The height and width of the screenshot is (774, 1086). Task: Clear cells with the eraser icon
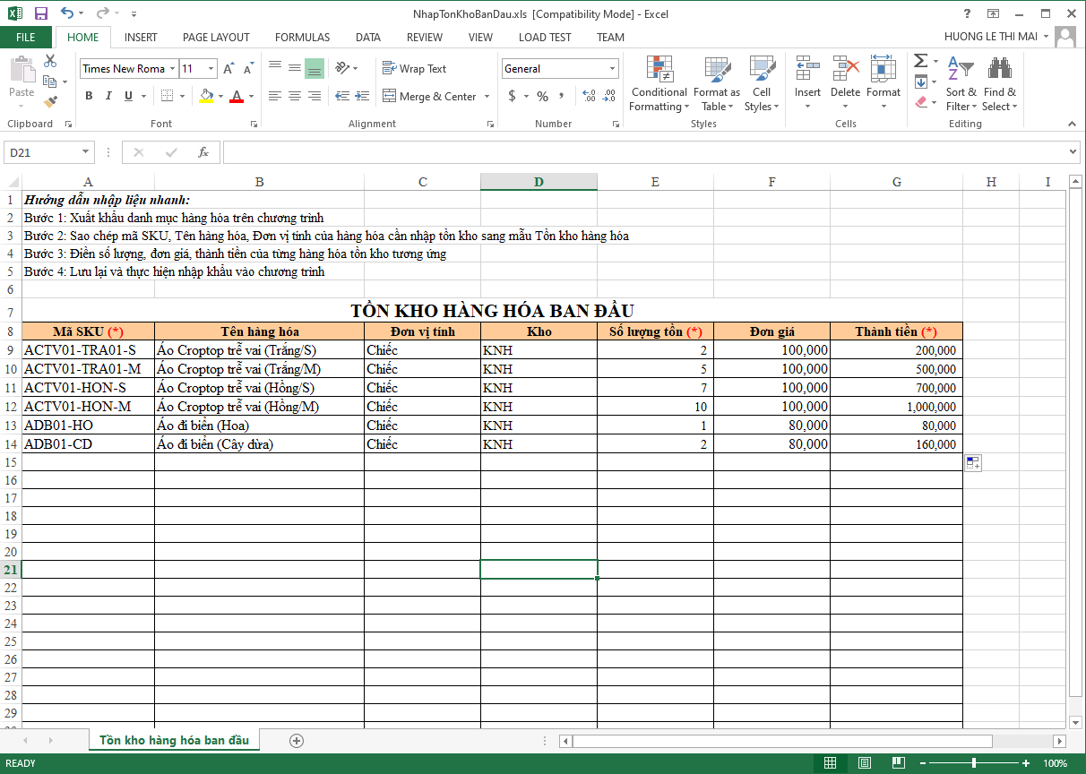point(922,102)
